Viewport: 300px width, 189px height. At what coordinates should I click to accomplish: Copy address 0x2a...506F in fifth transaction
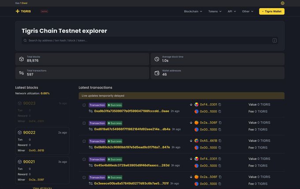(x=220, y=177)
